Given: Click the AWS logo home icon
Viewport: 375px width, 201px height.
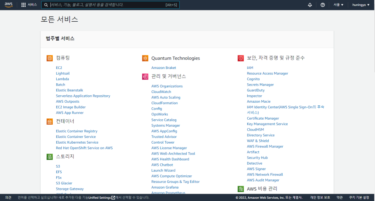Looking at the screenshot, I should point(9,5).
